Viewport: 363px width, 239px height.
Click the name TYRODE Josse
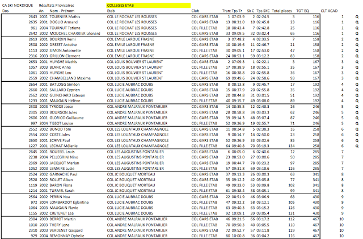coord(61,107)
